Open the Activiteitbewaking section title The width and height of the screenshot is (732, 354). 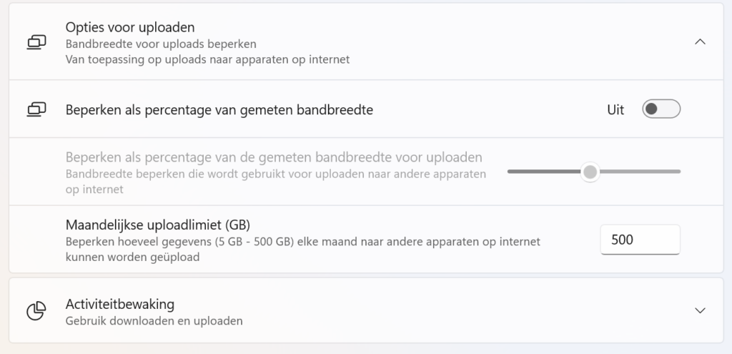[x=120, y=304]
